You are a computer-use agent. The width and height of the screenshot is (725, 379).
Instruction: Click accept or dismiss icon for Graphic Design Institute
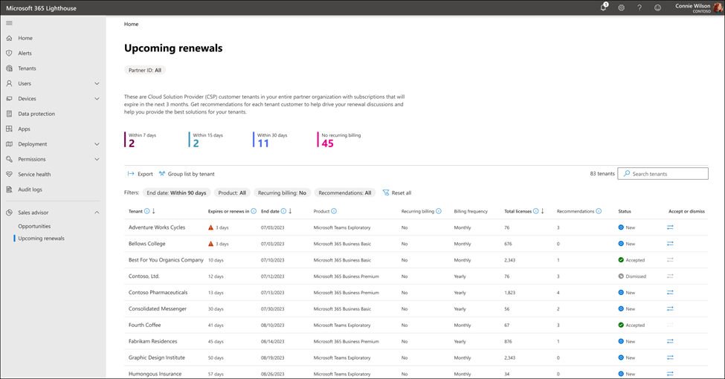[670, 357]
